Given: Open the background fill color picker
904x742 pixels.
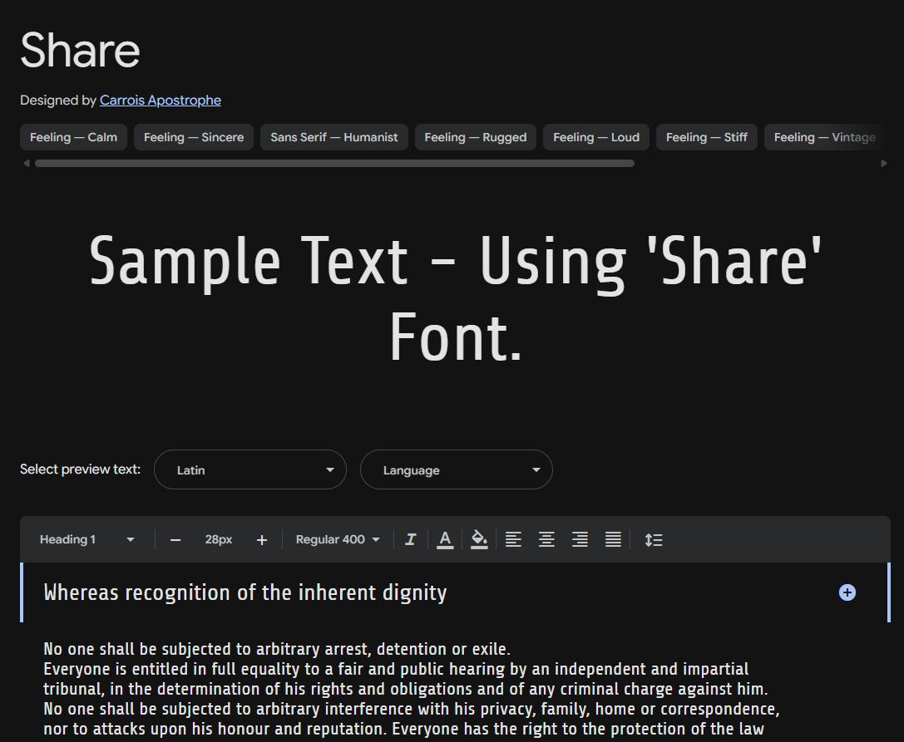Looking at the screenshot, I should point(479,539).
